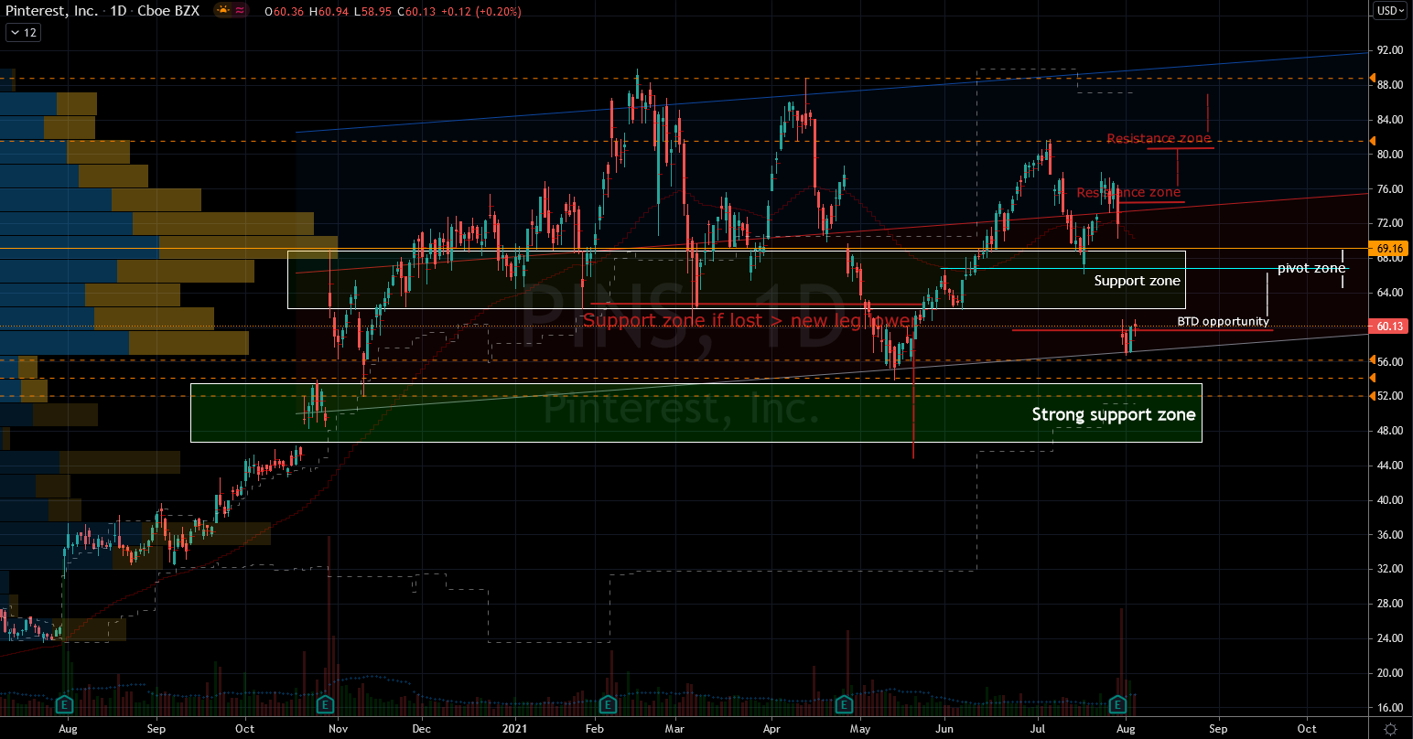Click the market status sun icon
The width and height of the screenshot is (1413, 739).
coord(224,11)
